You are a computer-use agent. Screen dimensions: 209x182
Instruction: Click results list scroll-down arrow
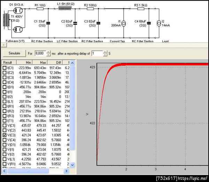pyautogui.click(x=72, y=165)
